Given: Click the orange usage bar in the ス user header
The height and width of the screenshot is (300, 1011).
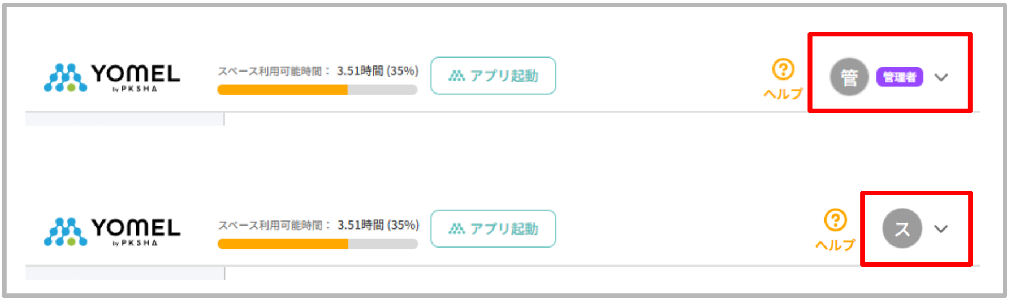Looking at the screenshot, I should pos(282,244).
